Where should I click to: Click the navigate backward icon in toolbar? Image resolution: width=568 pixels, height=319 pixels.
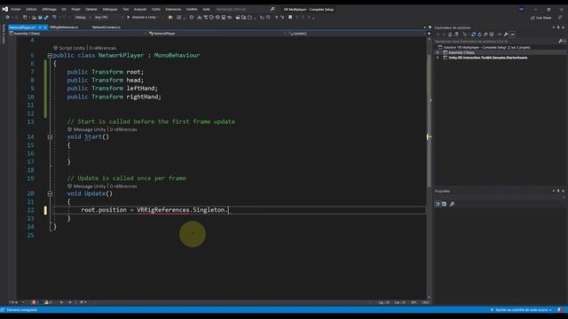(7, 18)
